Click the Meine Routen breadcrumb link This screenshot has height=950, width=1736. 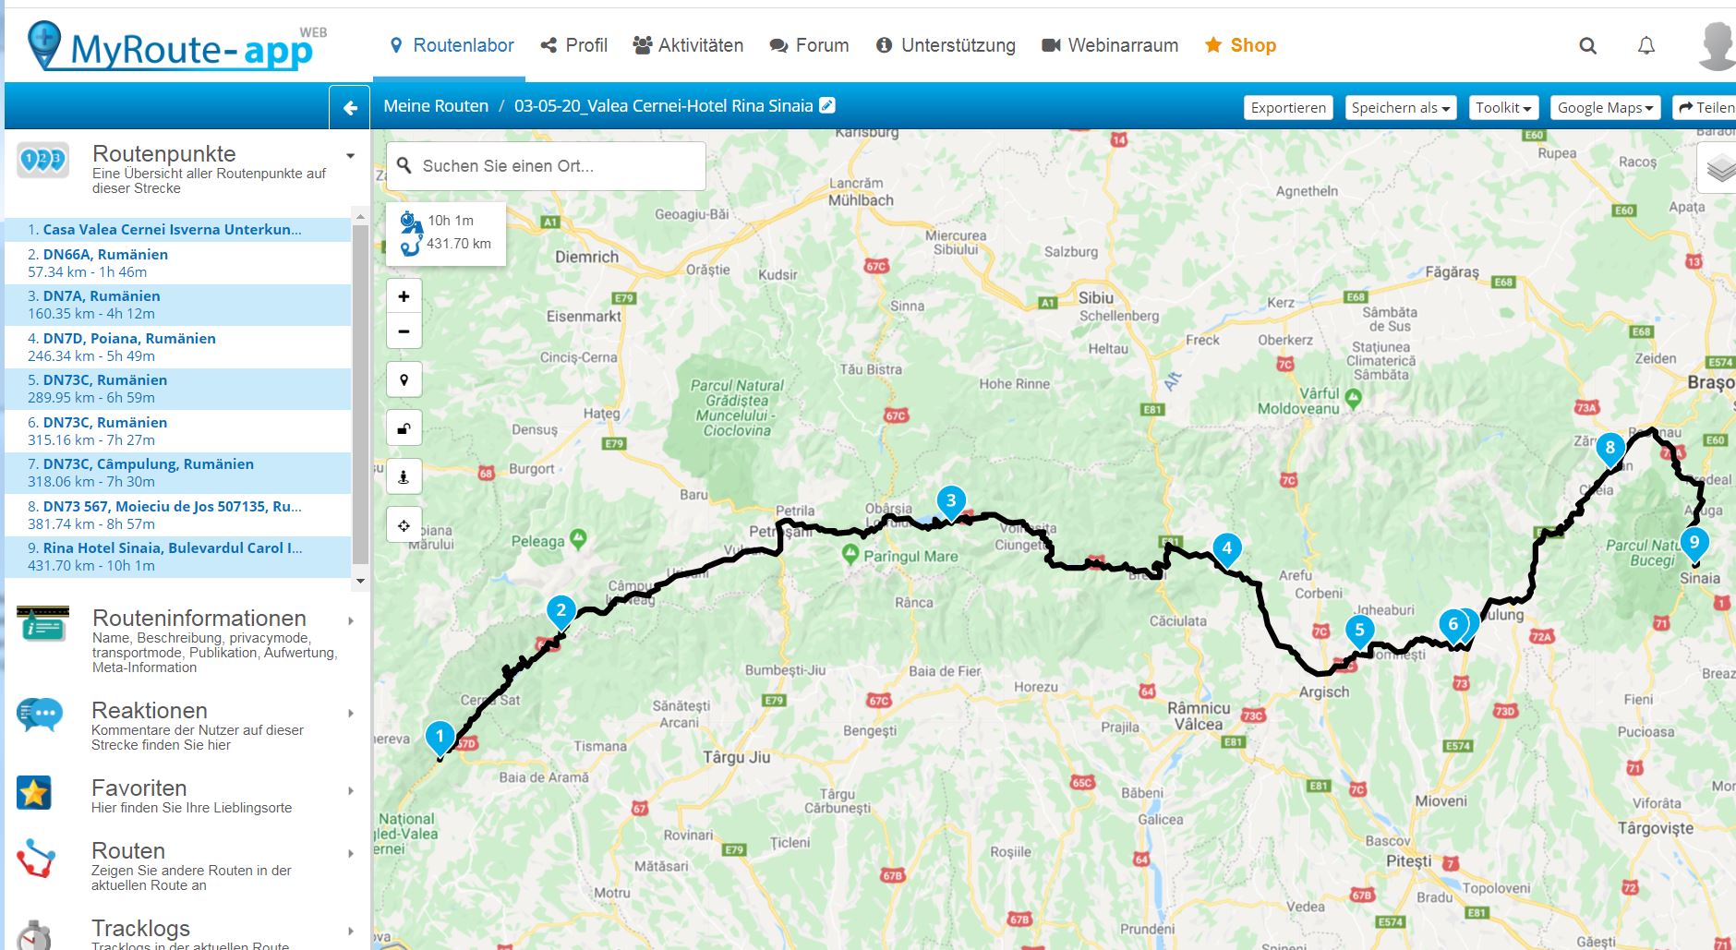(436, 106)
